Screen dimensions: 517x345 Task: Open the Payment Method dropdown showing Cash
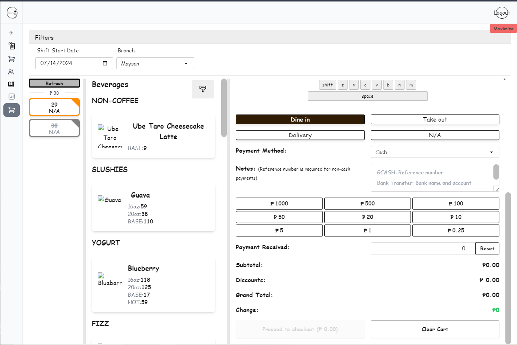tap(435, 152)
